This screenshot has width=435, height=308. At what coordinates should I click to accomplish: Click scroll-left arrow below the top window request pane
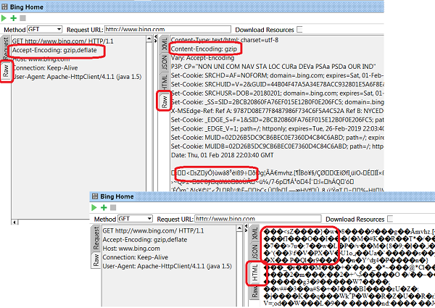pyautogui.click(x=14, y=222)
